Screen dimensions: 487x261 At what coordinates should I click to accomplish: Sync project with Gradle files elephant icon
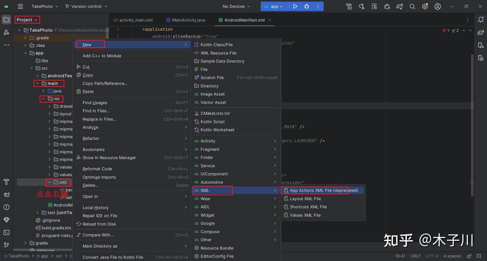coord(399,6)
